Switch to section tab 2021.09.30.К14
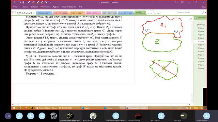The image size is (218, 122). pyautogui.click(x=61, y=13)
